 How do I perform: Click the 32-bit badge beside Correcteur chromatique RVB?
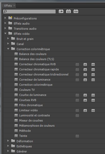tap(85, 64)
